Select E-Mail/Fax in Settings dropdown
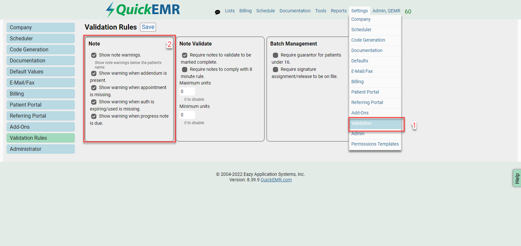Viewport: 521px width, 246px height. pos(375,71)
